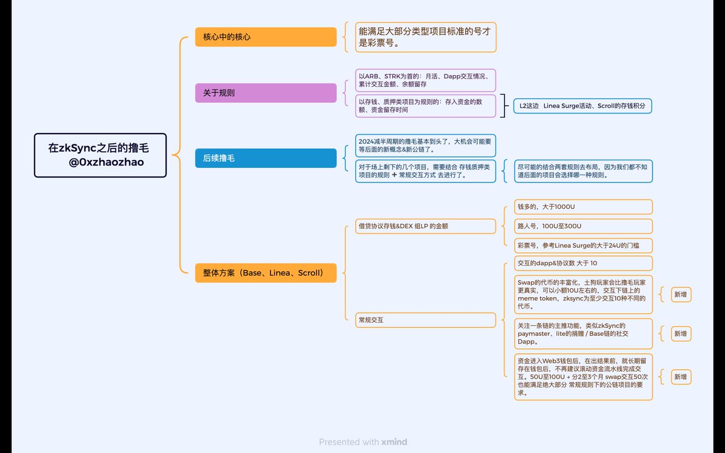This screenshot has width=725, height=453.
Task: Select the 钱多的，大于1000U node
Action: pos(583,207)
